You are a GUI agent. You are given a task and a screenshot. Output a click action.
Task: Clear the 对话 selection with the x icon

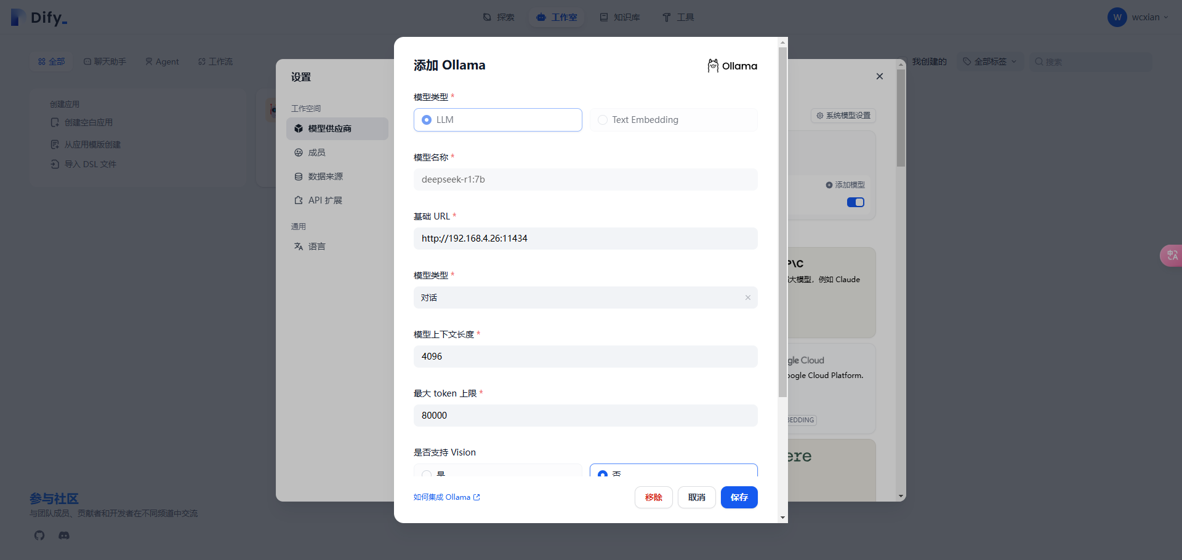(748, 298)
